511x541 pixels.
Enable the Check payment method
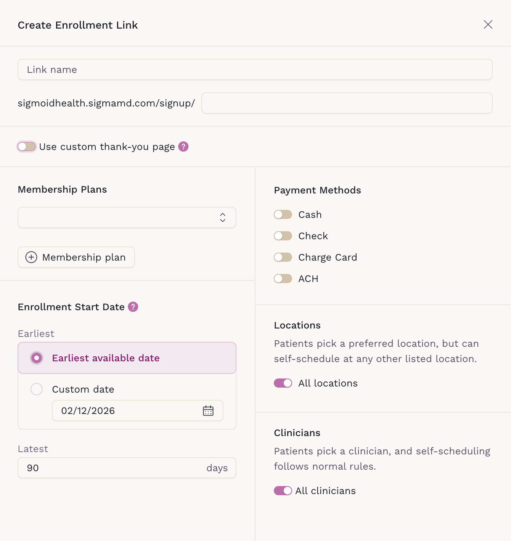click(283, 236)
